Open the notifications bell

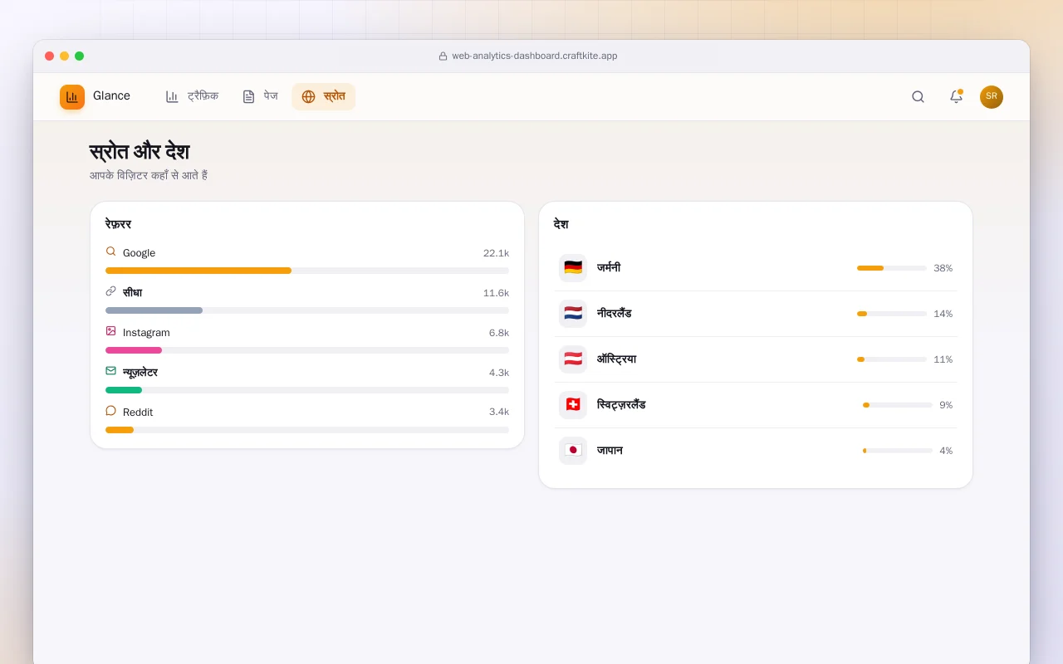[956, 97]
